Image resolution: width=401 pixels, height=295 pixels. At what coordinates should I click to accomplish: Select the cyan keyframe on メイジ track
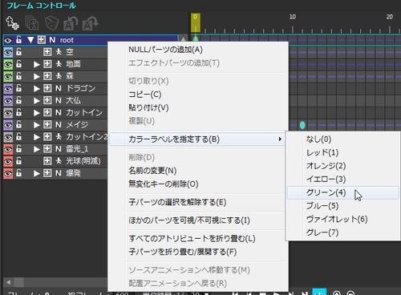tap(302, 125)
